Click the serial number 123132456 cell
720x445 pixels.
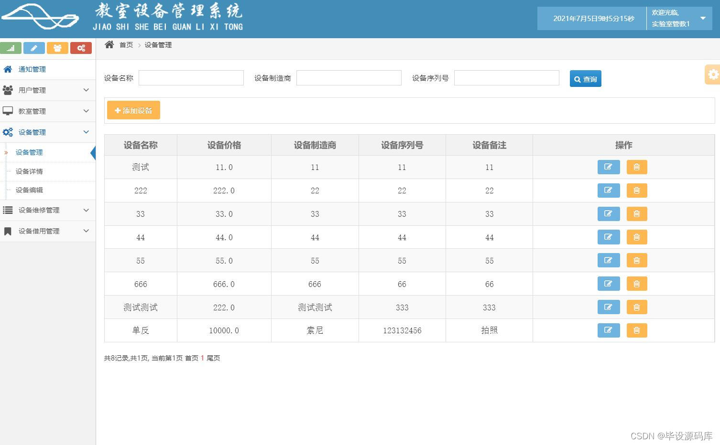(x=402, y=330)
